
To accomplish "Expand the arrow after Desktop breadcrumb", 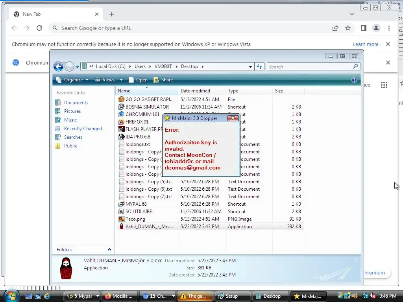I will click(x=203, y=66).
